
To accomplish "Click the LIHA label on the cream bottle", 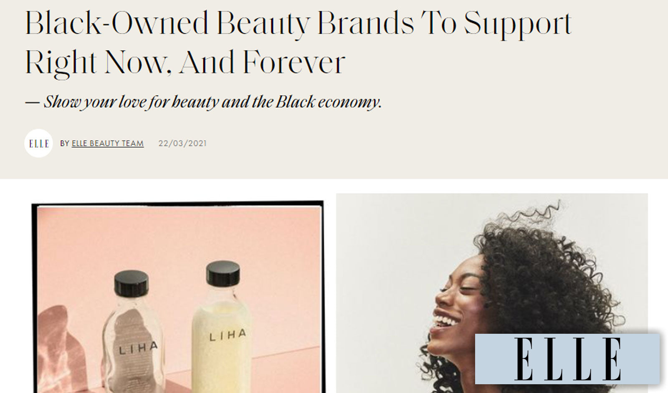I will click(228, 335).
